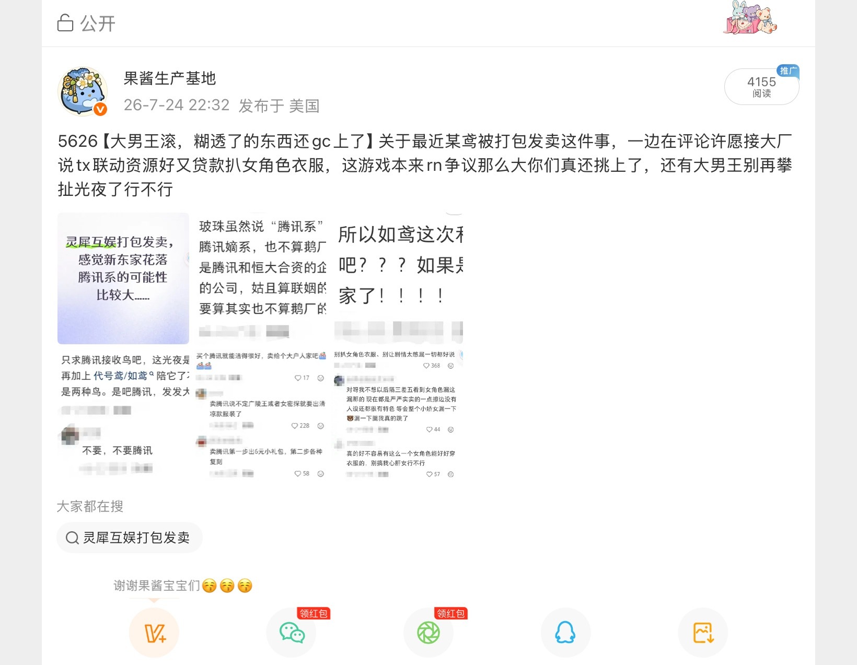Open the 买个腾讯就能活得很好 comment thumbnail
The image size is (857, 665).
[x=261, y=415]
